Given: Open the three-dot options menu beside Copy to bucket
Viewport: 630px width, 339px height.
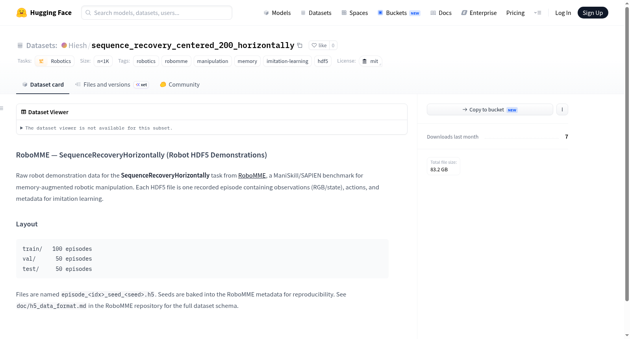Looking at the screenshot, I should (x=562, y=109).
